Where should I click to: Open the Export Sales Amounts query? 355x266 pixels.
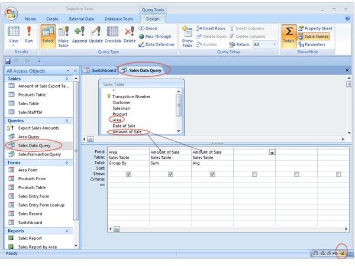coord(38,128)
